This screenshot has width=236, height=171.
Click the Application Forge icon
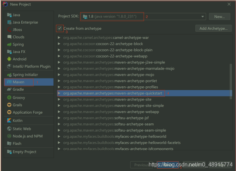[x=9, y=112]
